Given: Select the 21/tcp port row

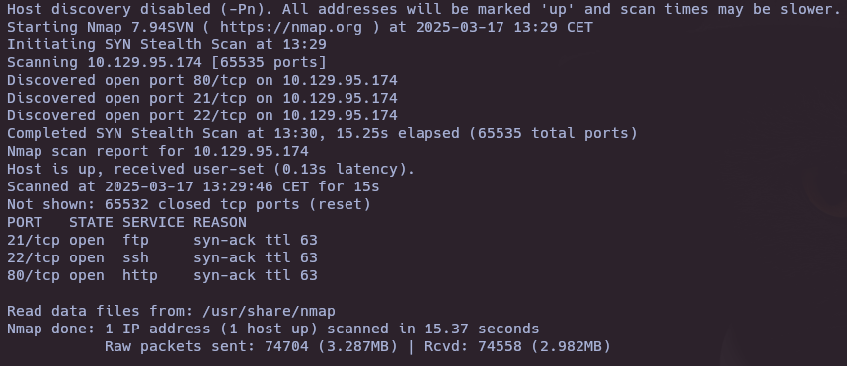Looking at the screenshot, I should (162, 240).
